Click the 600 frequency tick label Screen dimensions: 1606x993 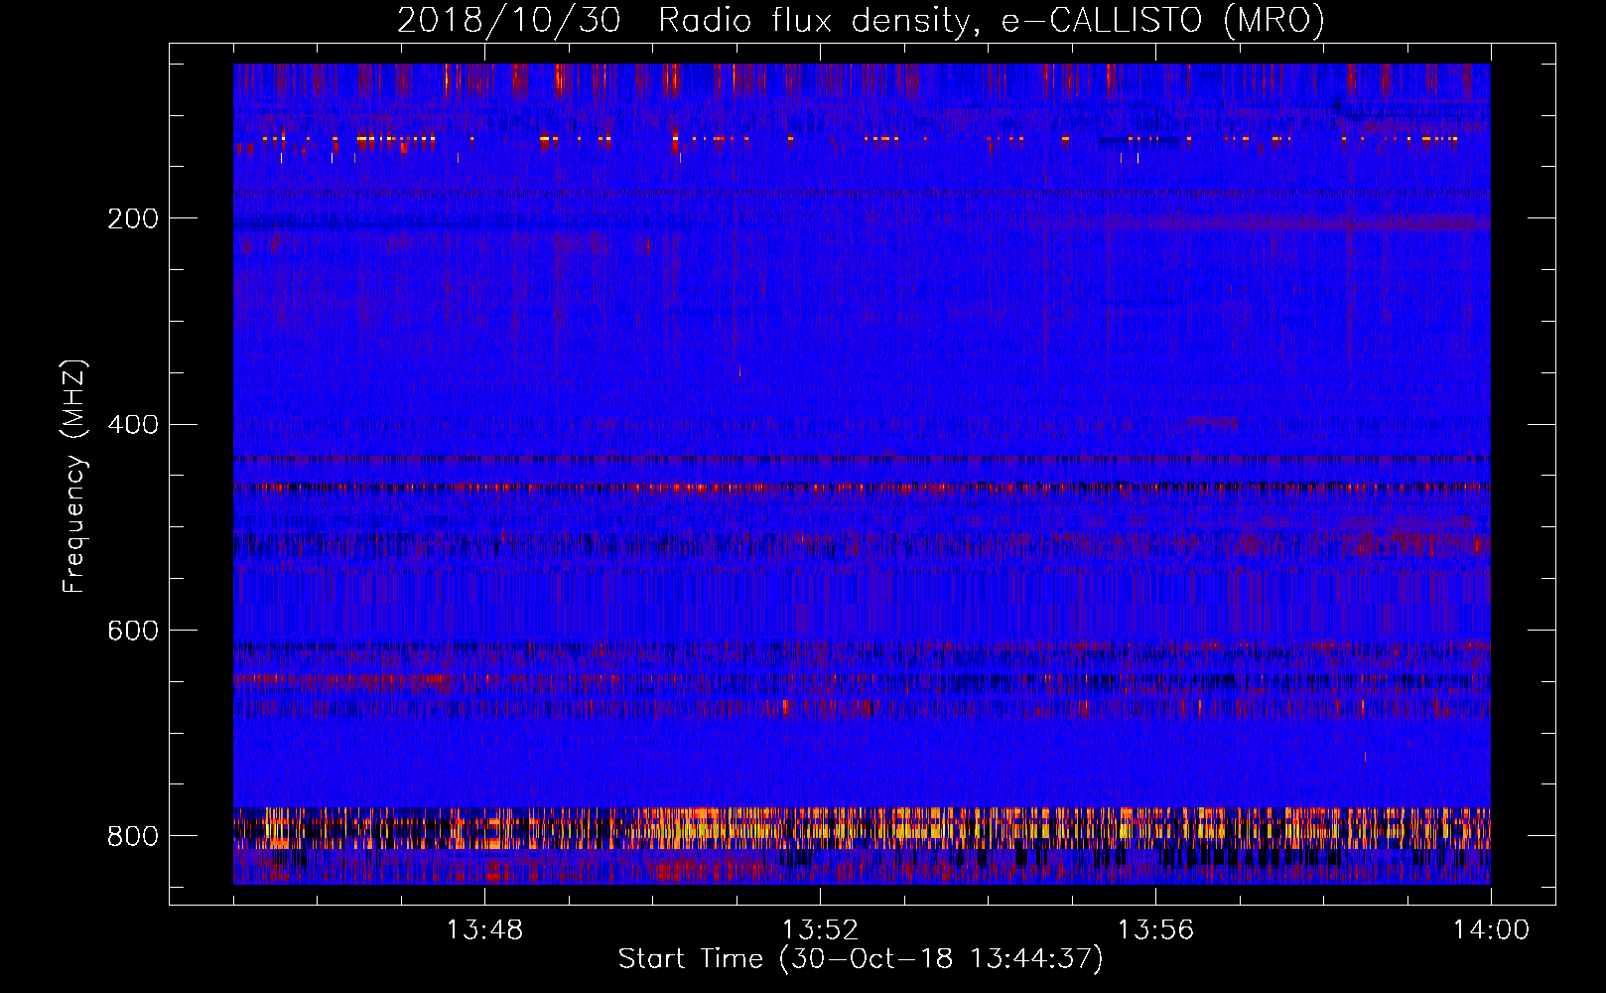133,631
